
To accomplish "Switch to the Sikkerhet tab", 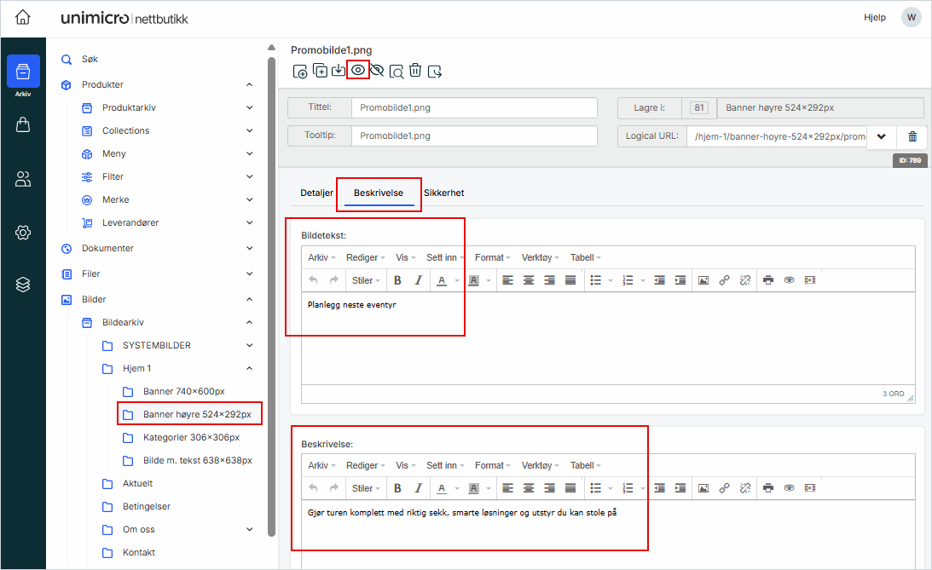I will (x=443, y=193).
